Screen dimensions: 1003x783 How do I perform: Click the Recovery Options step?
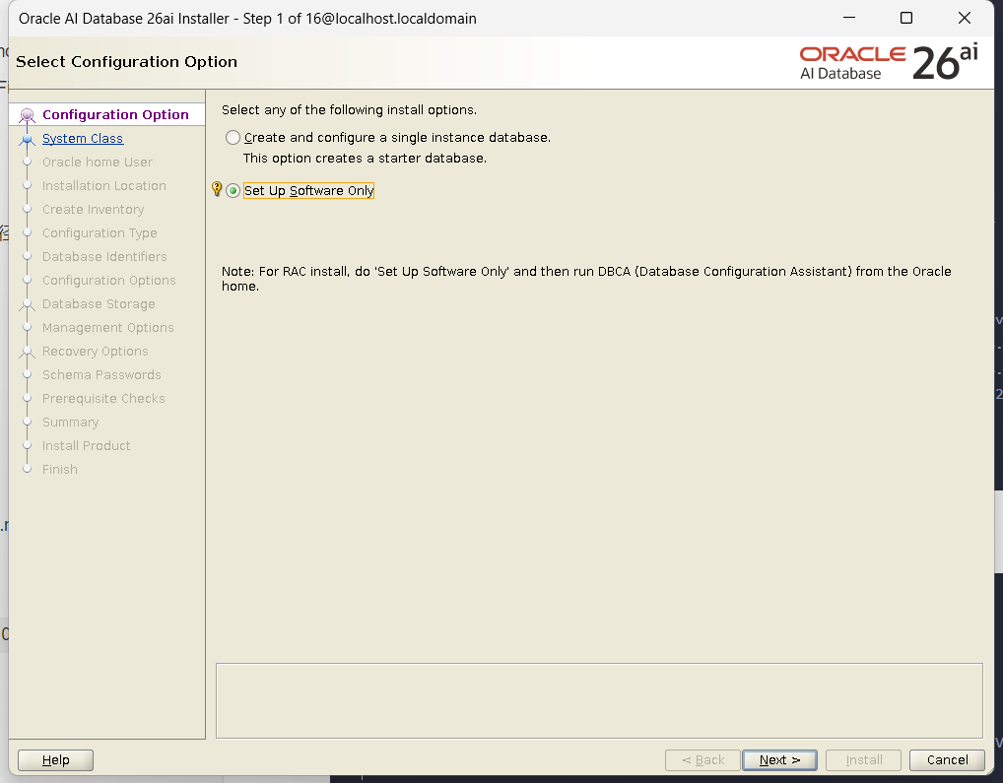96,351
